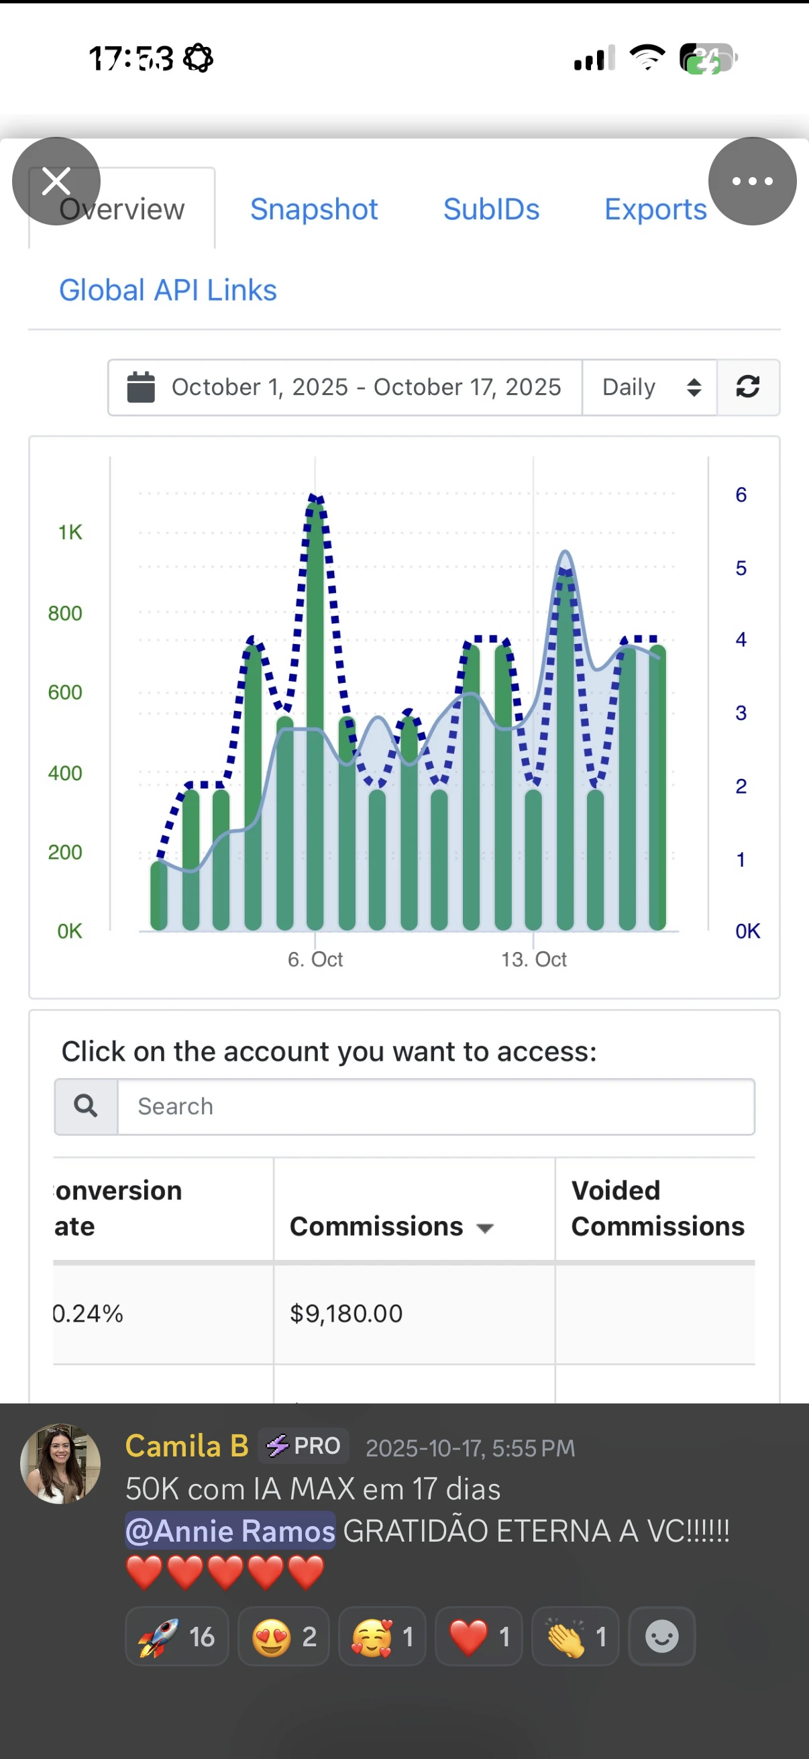Image resolution: width=809 pixels, height=1759 pixels.
Task: Close the image preview with X icon
Action: pos(56,181)
